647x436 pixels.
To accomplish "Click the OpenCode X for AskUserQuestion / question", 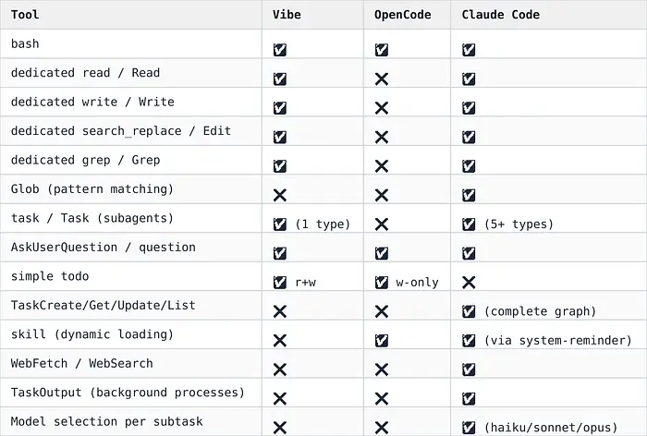I will [382, 253].
